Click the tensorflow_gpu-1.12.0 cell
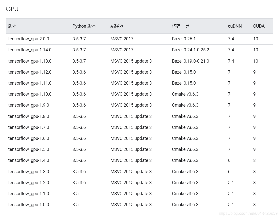Image resolution: width=280 pixels, height=218 pixels. click(30, 72)
